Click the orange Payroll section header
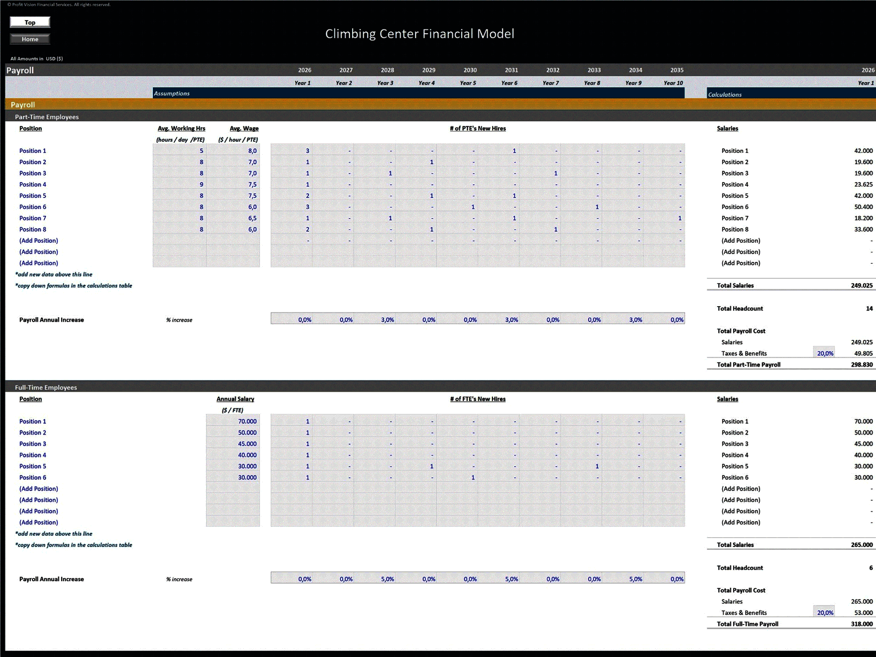This screenshot has height=657, width=876. [x=23, y=105]
